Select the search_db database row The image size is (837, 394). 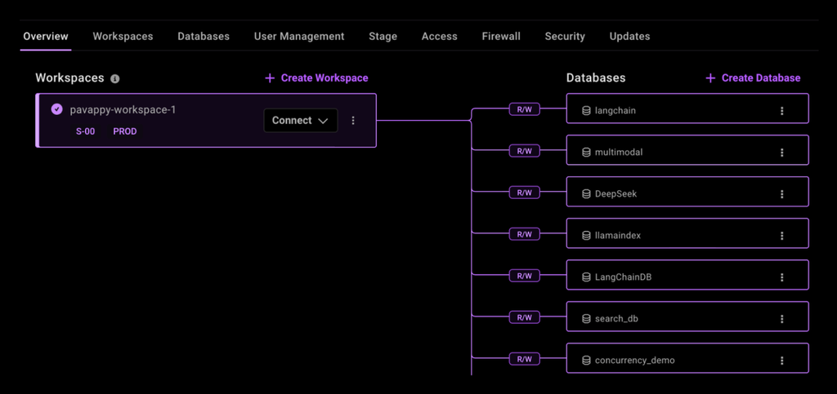tap(670, 318)
